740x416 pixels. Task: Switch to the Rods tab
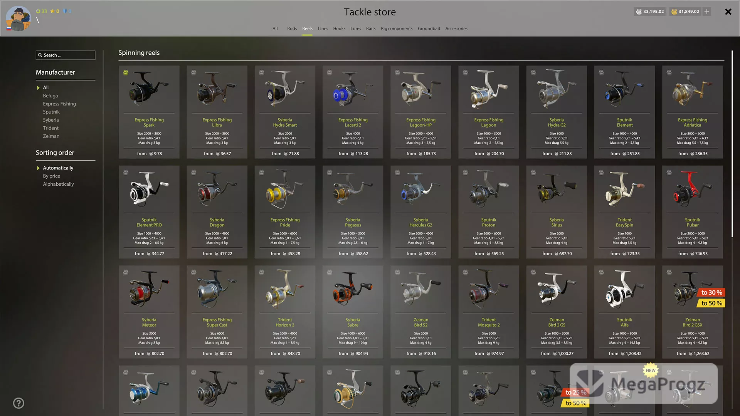pyautogui.click(x=292, y=29)
